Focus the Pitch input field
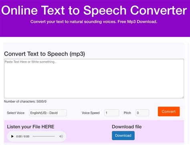 click(x=142, y=113)
